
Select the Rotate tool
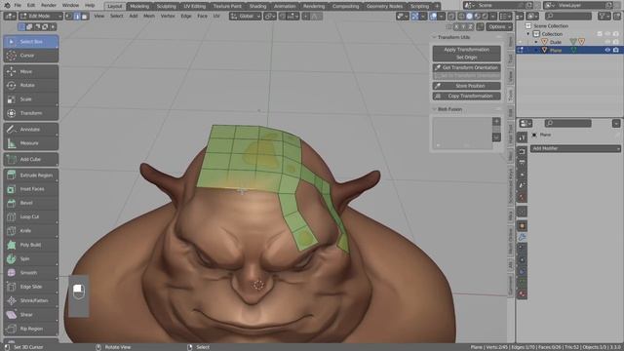tap(30, 85)
